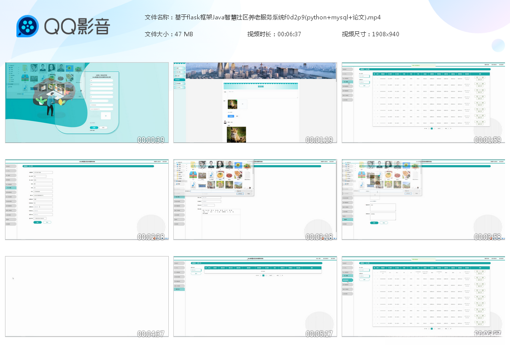Open the form thumbnail stamped 00:02:38
The width and height of the screenshot is (510, 348).
pos(87,200)
